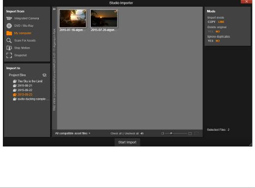255x188 pixels.
Task: Click the thumbnail size slider handle
Action: [171, 134]
